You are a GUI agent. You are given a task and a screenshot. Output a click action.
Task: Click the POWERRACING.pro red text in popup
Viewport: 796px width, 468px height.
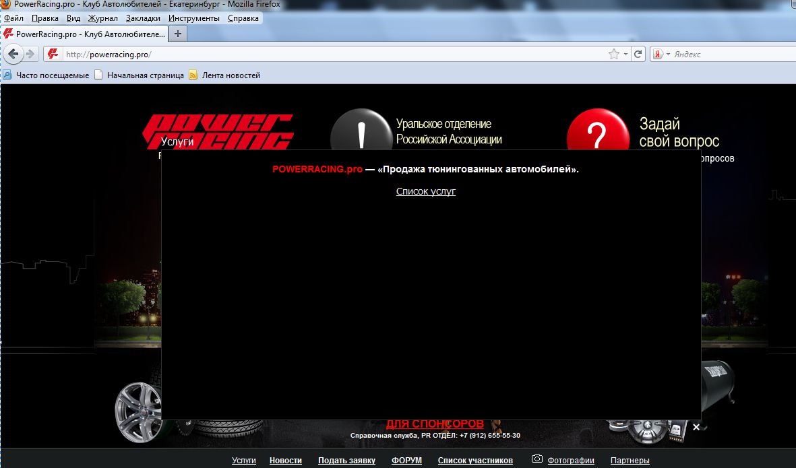[317, 169]
